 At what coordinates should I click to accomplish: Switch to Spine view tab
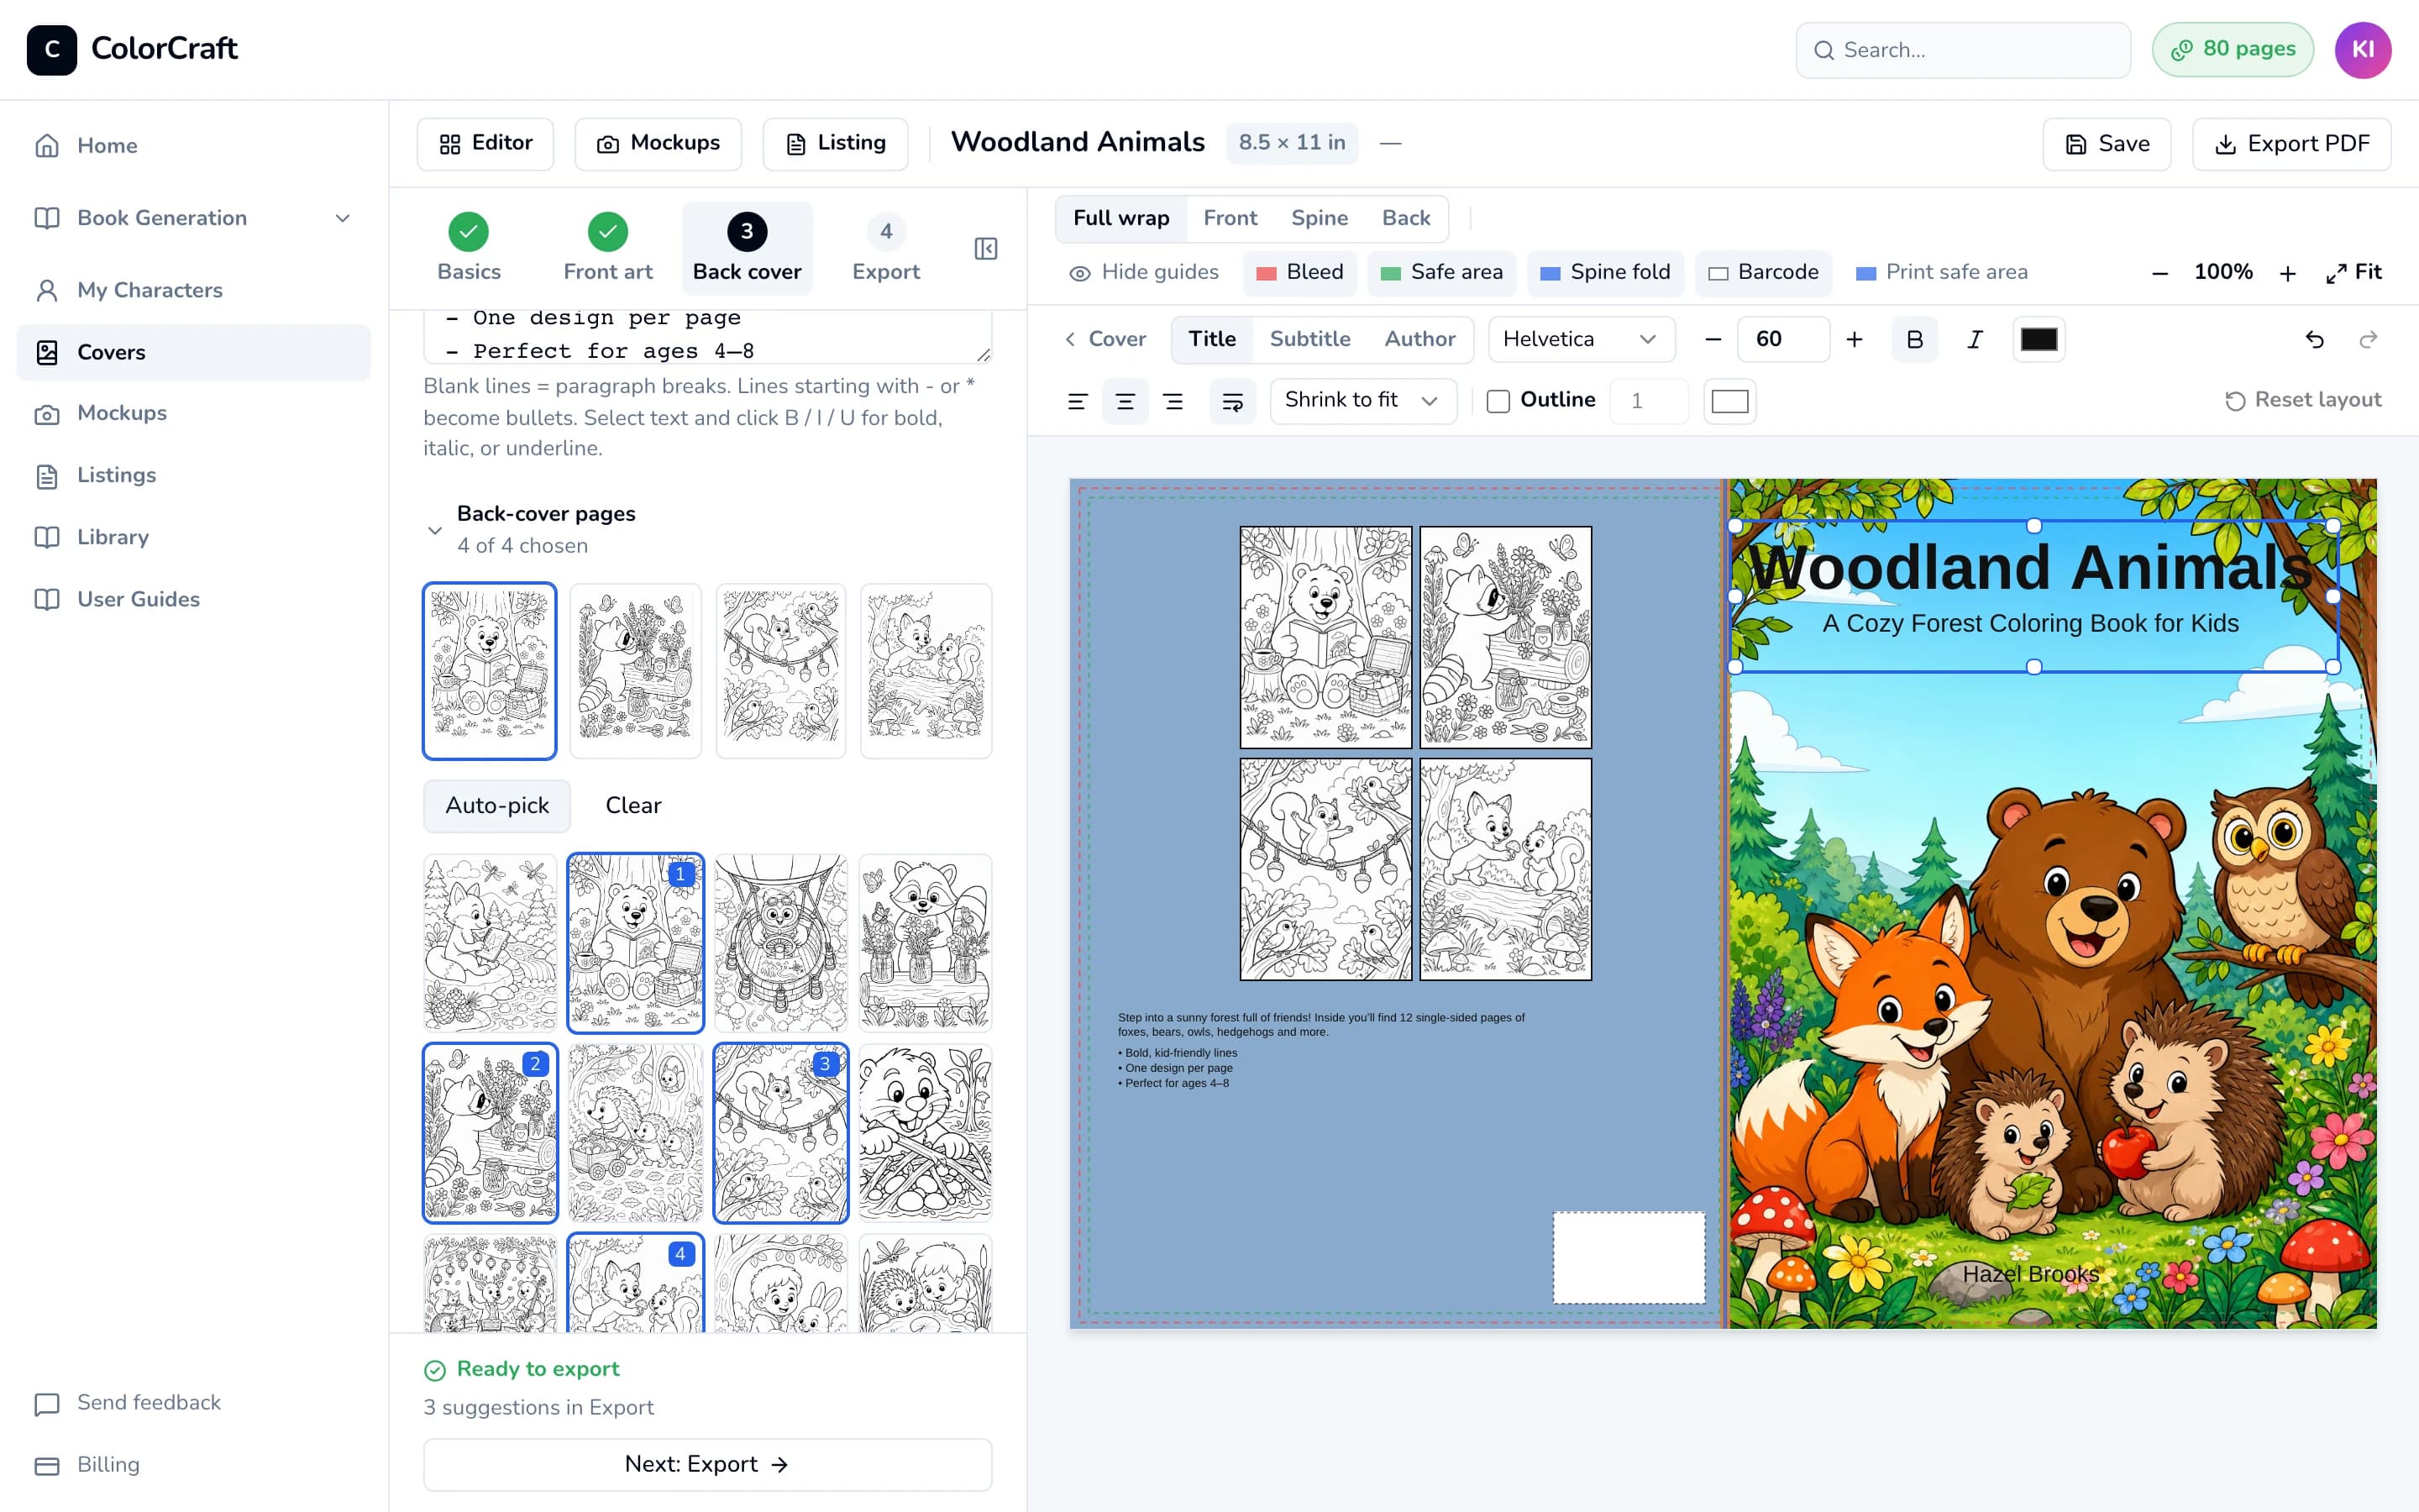[x=1319, y=218]
